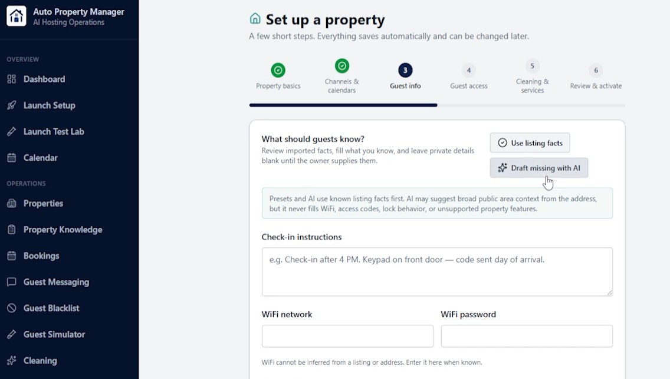Select step 4 Guest access
The width and height of the screenshot is (670, 379).
click(x=469, y=77)
